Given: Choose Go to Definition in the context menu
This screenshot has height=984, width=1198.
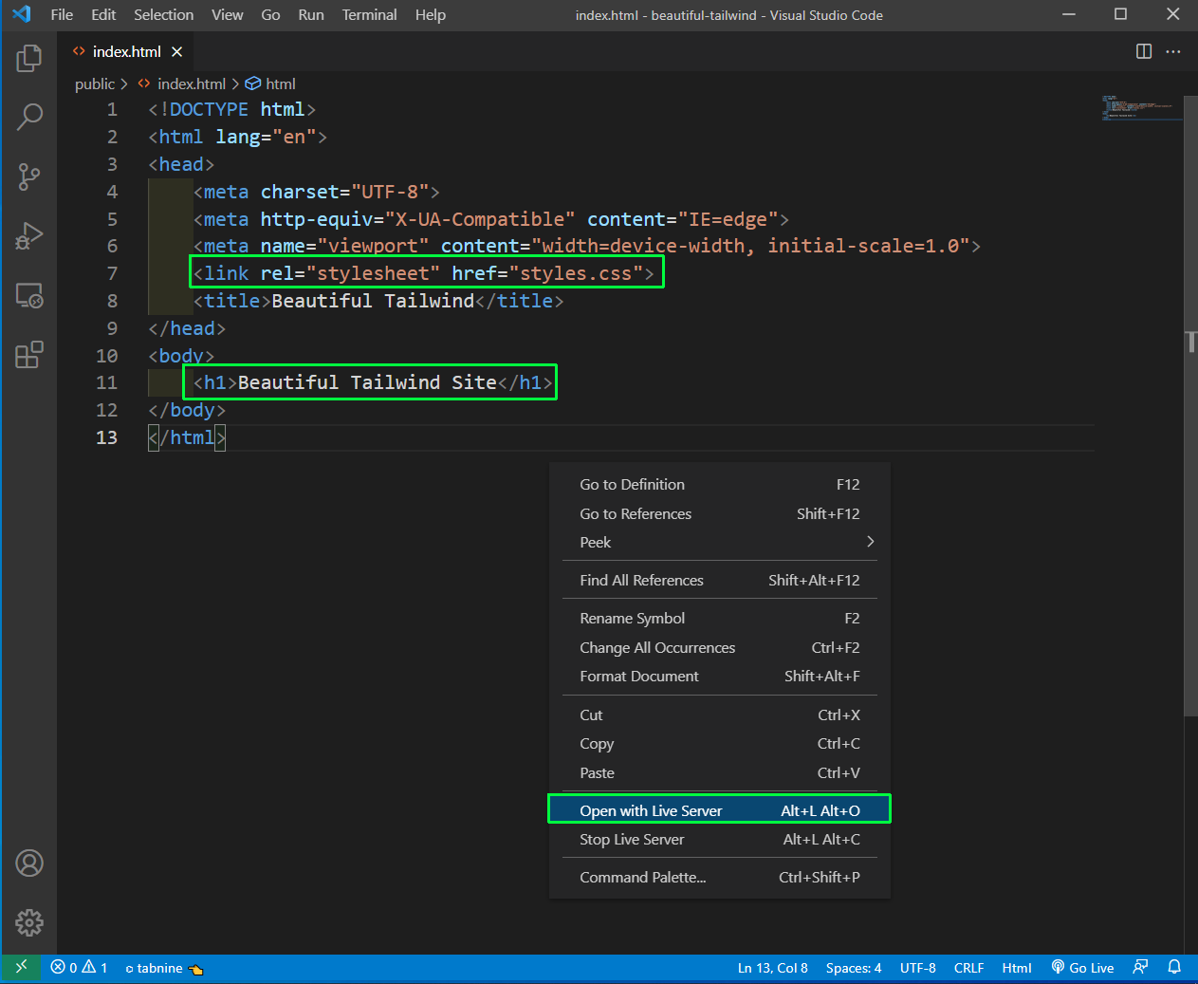Looking at the screenshot, I should 720,484.
